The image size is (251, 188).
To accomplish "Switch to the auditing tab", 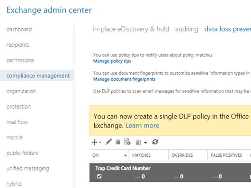I will (187, 29).
